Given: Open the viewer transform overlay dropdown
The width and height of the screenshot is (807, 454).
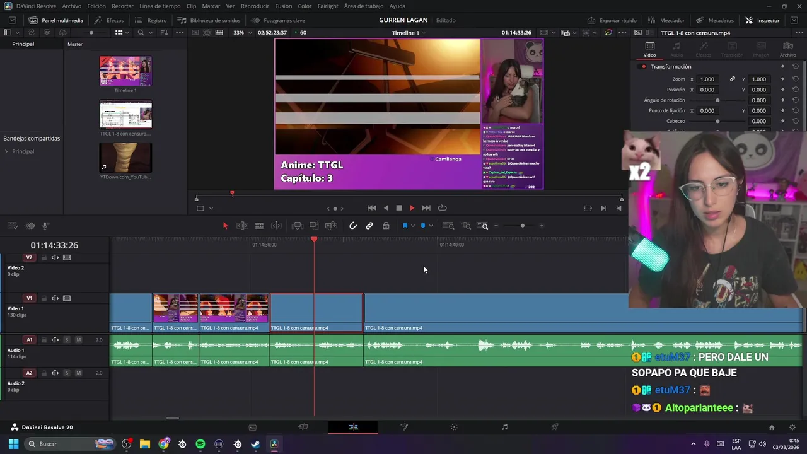Looking at the screenshot, I should (x=211, y=209).
